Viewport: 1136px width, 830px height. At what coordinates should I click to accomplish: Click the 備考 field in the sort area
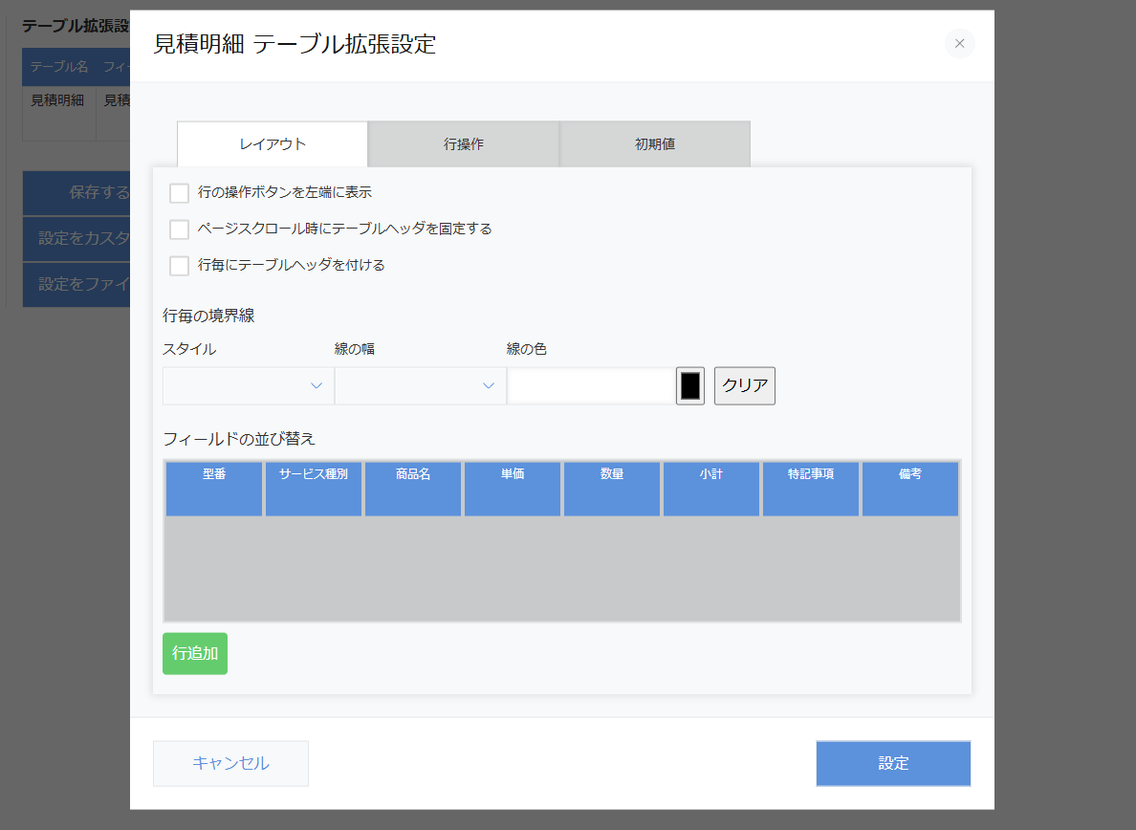tap(910, 489)
